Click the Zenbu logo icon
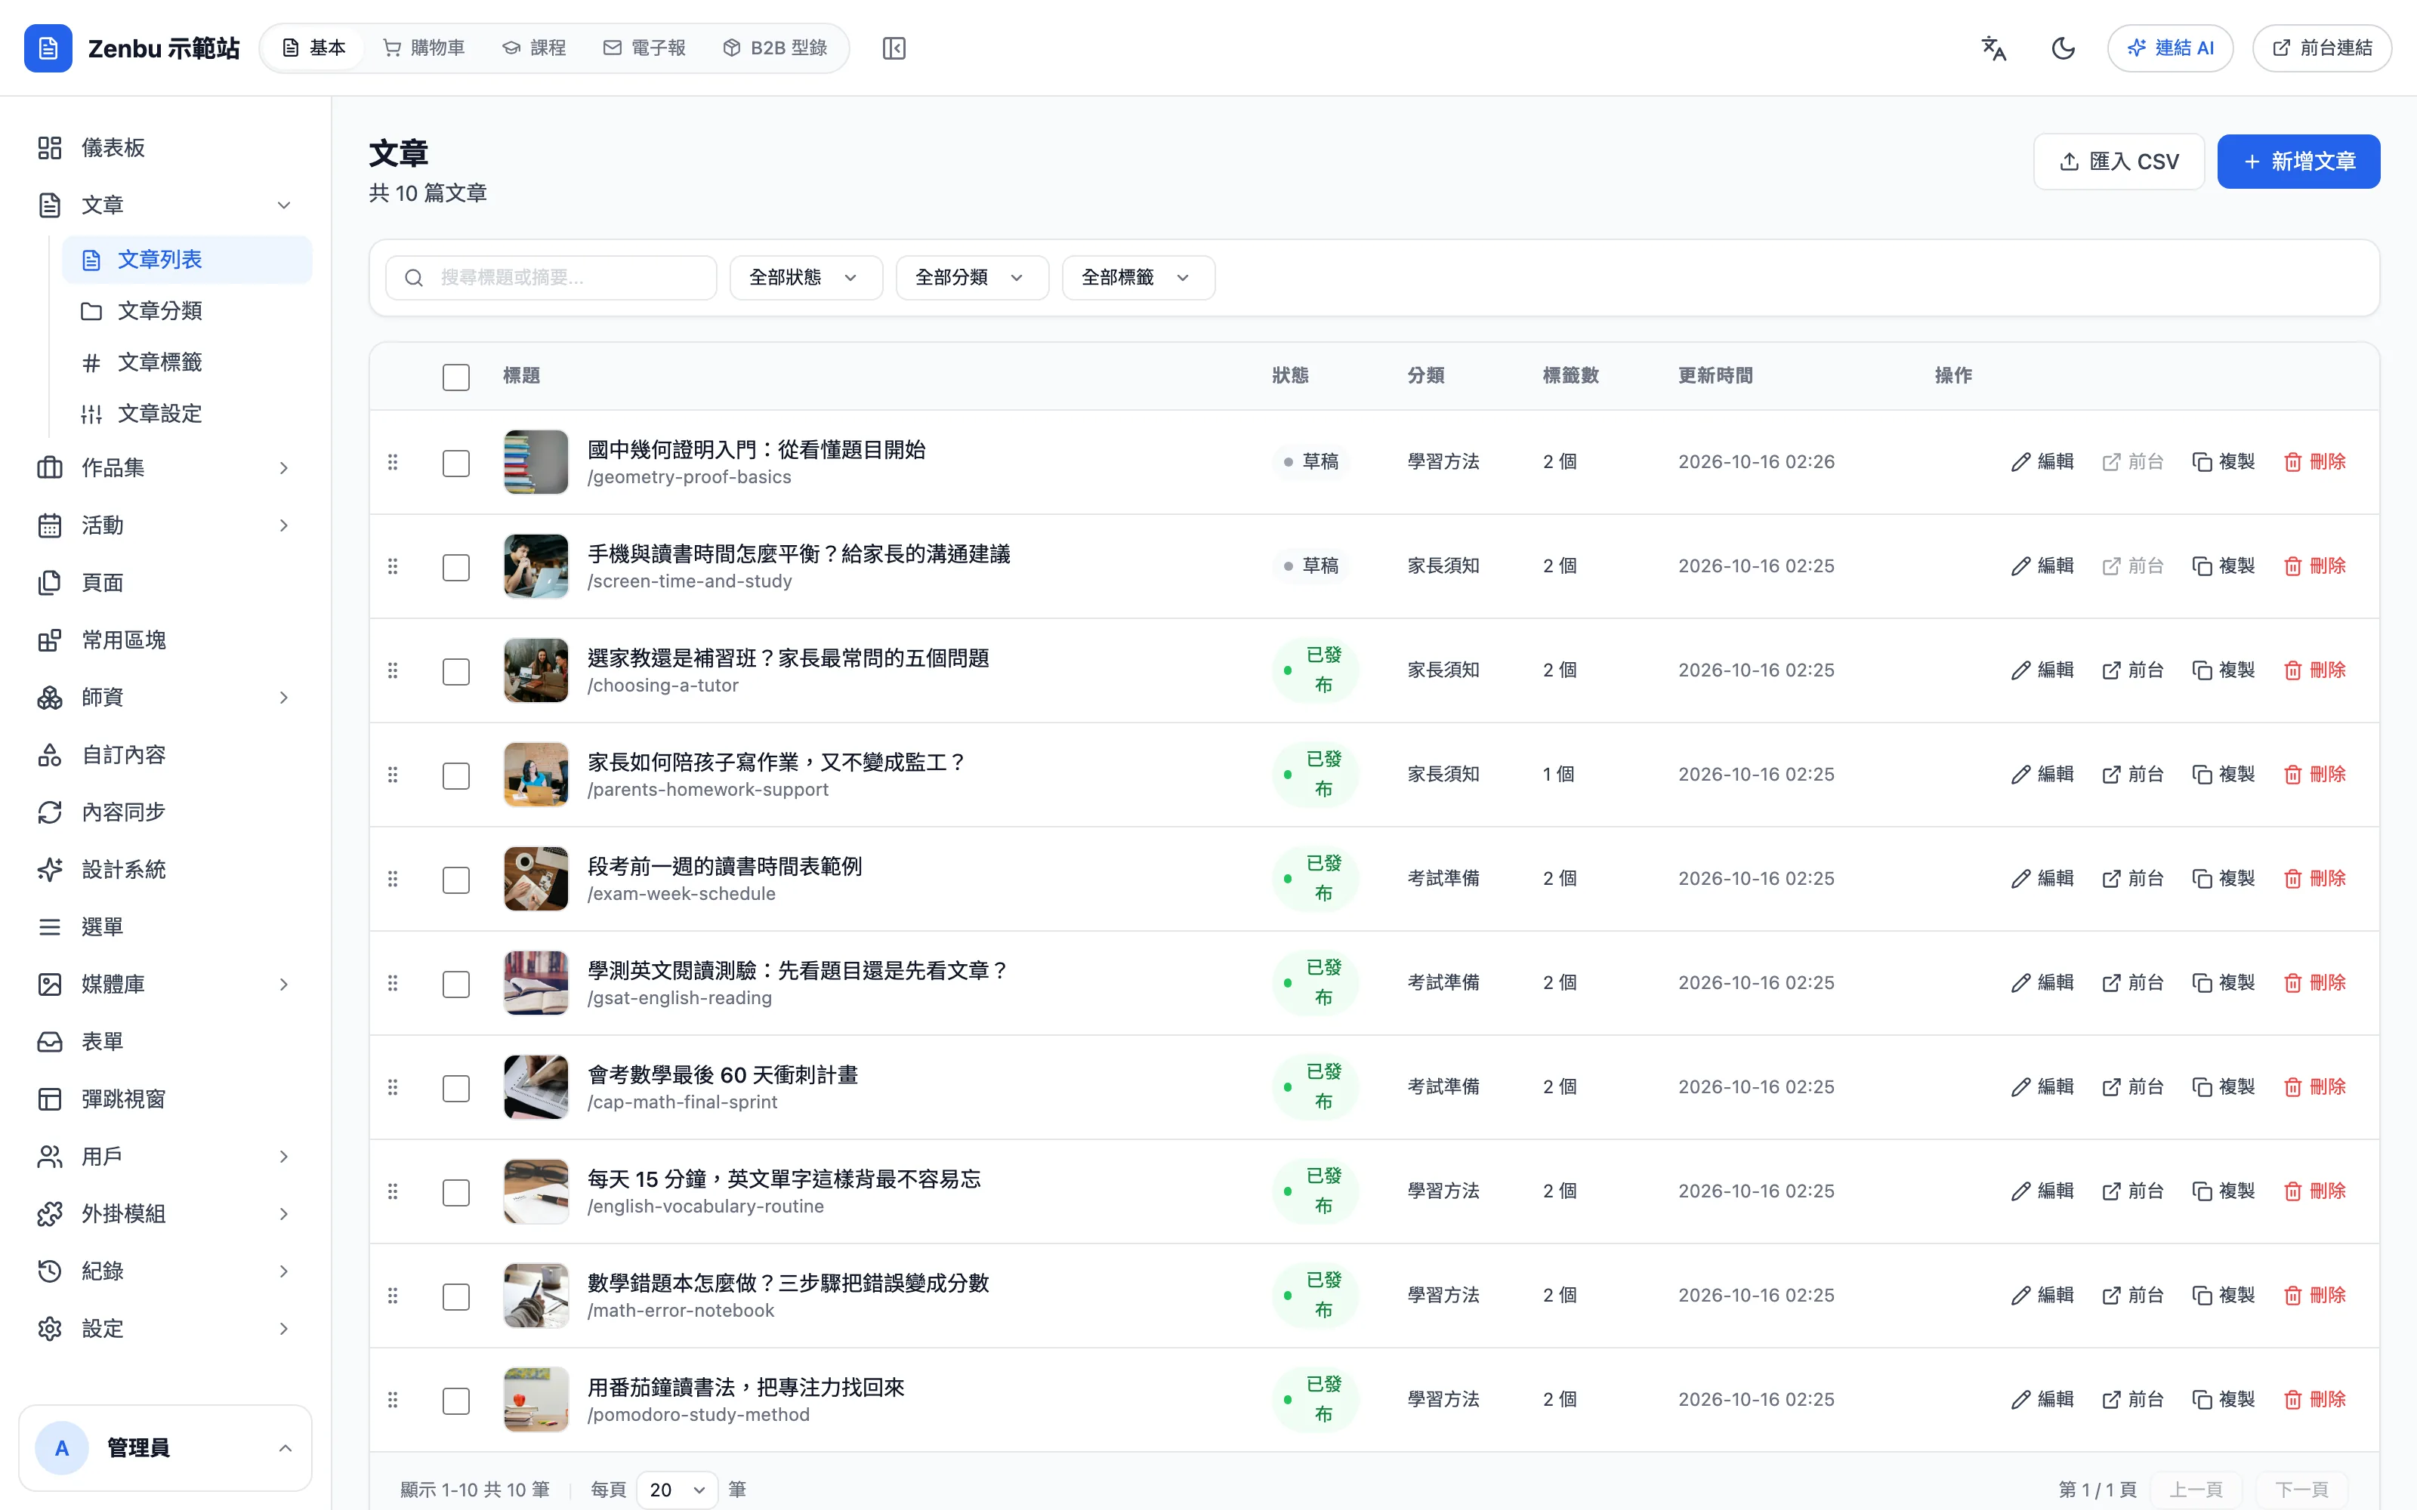The width and height of the screenshot is (2417, 1510). tap(48, 48)
